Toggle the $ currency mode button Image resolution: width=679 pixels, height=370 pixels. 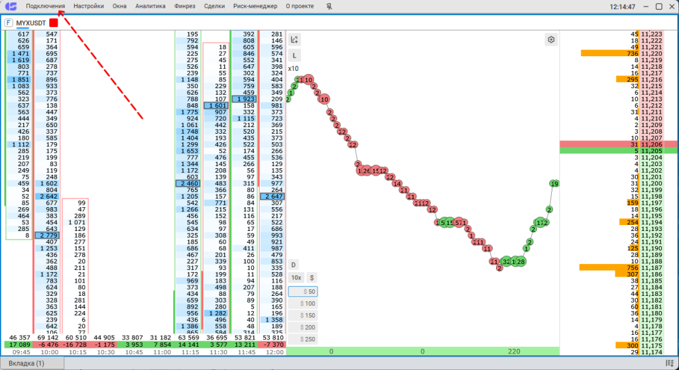coord(312,278)
